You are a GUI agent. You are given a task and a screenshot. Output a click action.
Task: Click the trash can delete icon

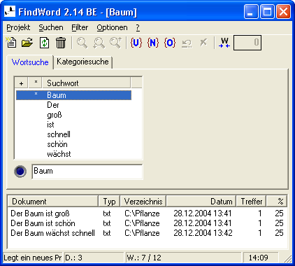(x=61, y=43)
